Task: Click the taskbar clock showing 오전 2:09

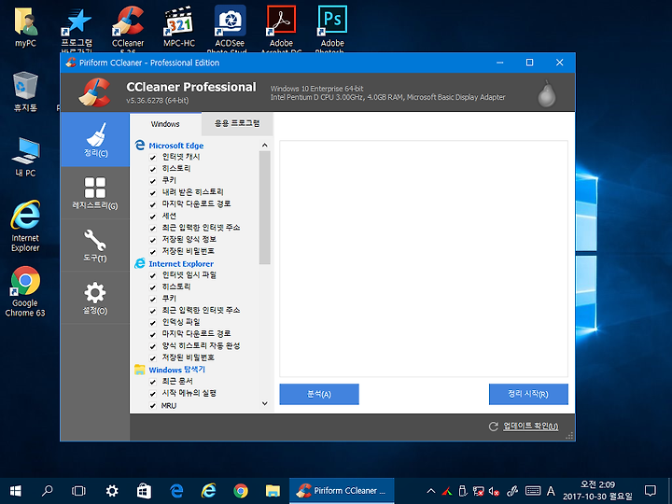Action: pos(597,491)
